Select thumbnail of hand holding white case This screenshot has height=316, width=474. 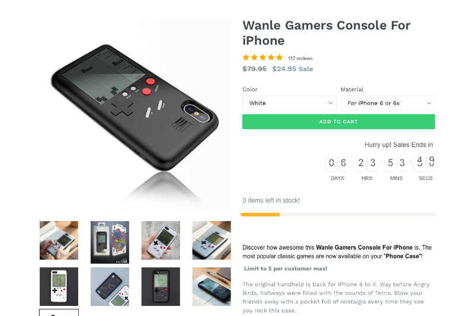[161, 240]
